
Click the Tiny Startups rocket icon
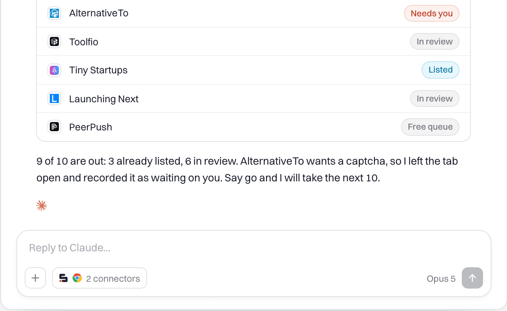pos(54,70)
